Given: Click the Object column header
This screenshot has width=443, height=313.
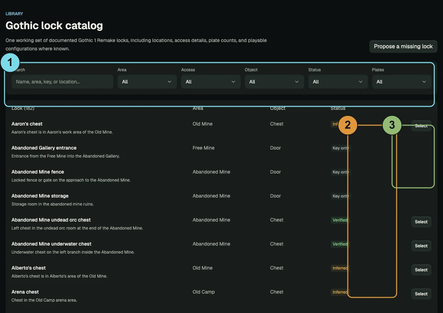Looking at the screenshot, I should coord(278,108).
